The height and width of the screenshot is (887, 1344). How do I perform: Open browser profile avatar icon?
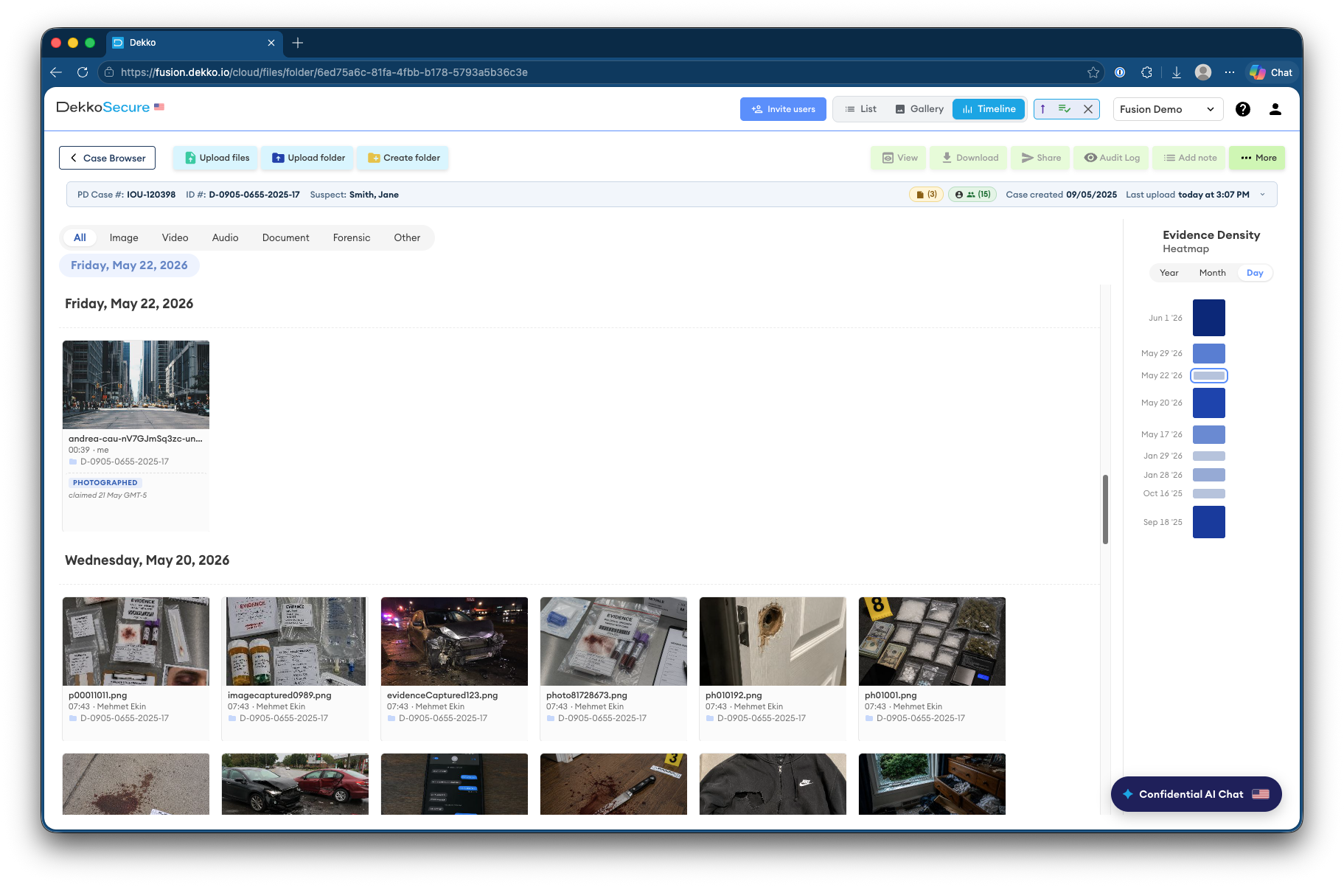click(x=1203, y=72)
